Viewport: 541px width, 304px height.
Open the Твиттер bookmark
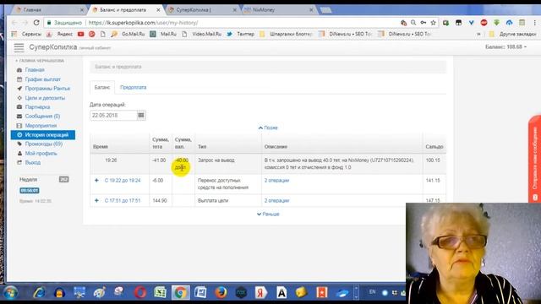[x=240, y=34]
